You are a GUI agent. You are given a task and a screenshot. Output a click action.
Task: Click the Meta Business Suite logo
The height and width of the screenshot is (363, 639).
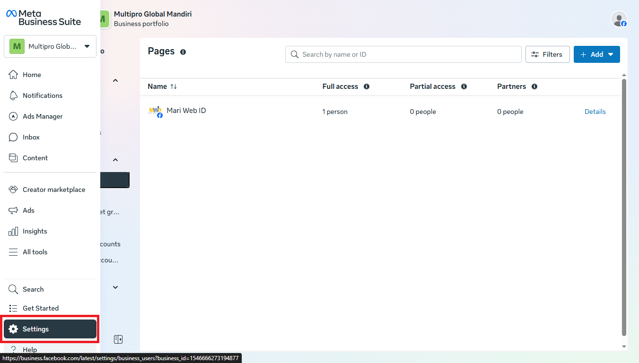[x=44, y=17]
